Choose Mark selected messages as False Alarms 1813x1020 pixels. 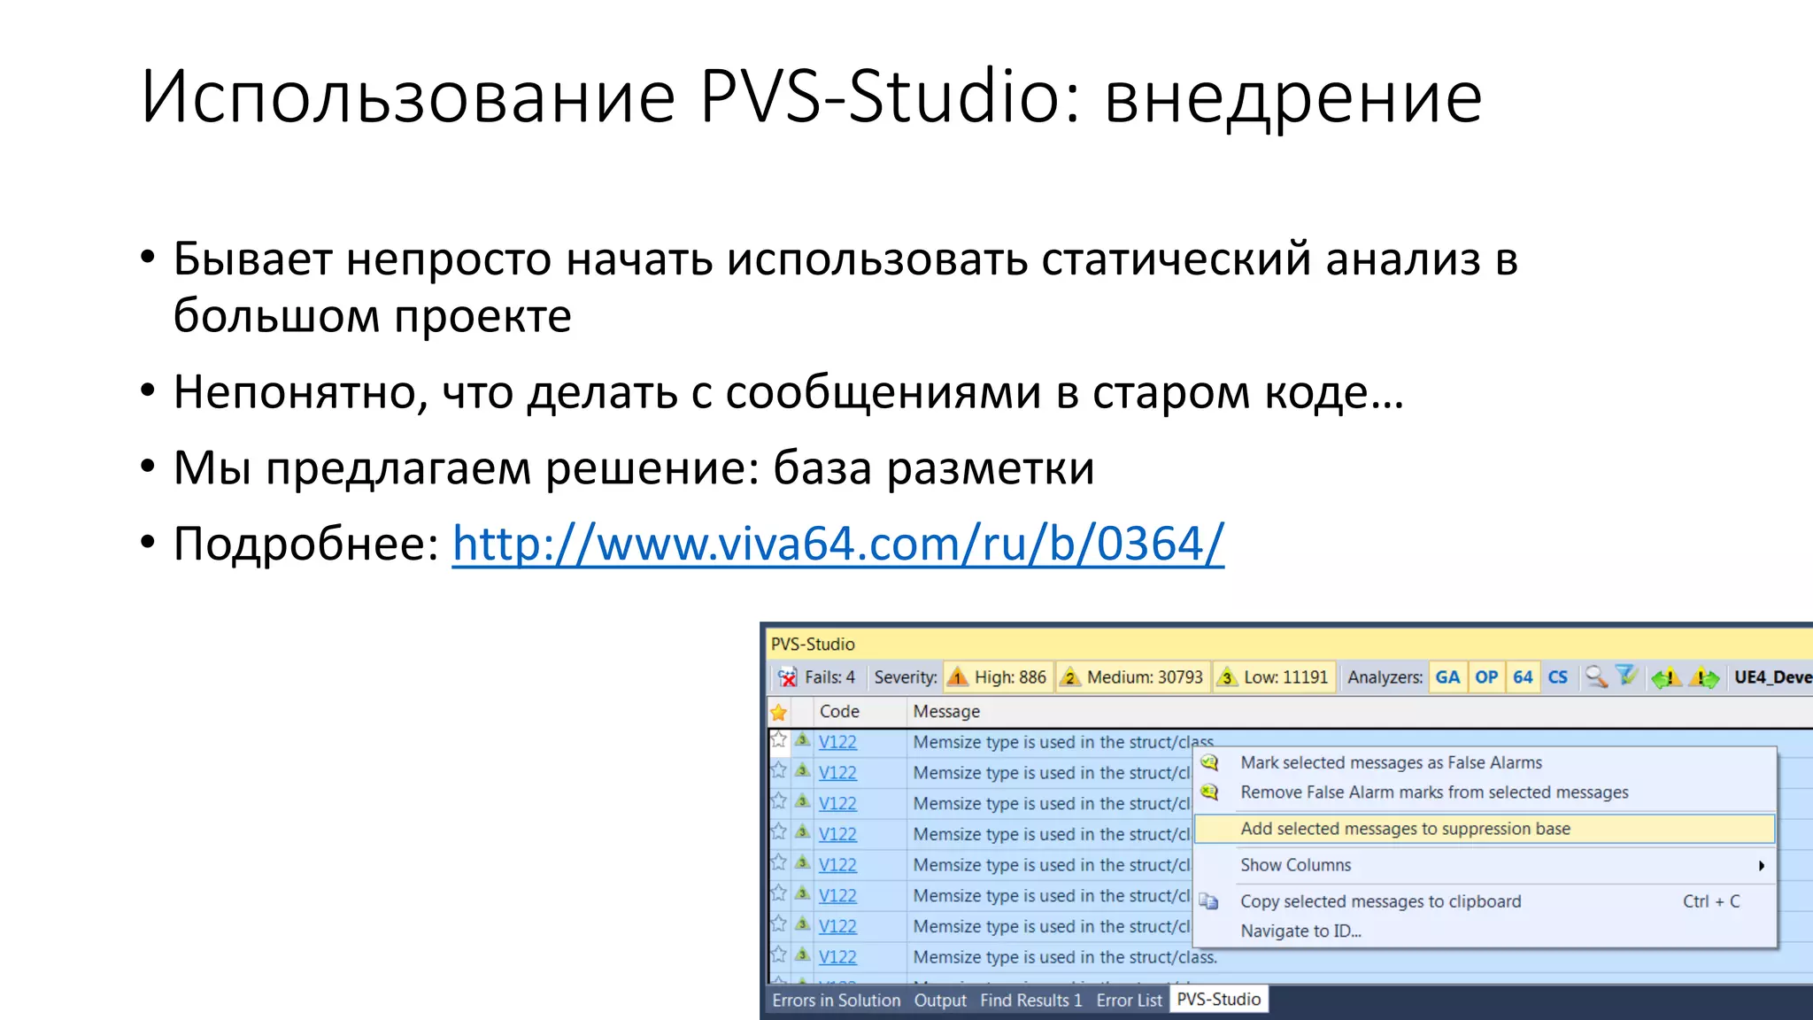pyautogui.click(x=1391, y=763)
